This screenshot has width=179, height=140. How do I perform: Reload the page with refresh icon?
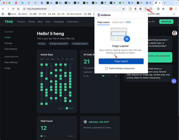coord(13,9)
